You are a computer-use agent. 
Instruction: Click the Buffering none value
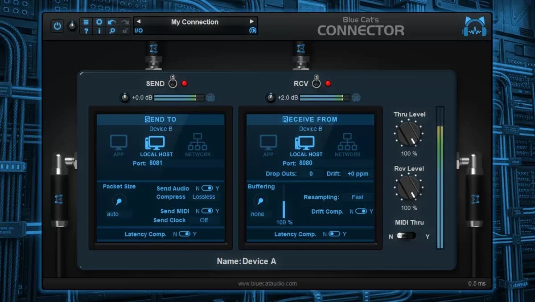click(x=260, y=214)
